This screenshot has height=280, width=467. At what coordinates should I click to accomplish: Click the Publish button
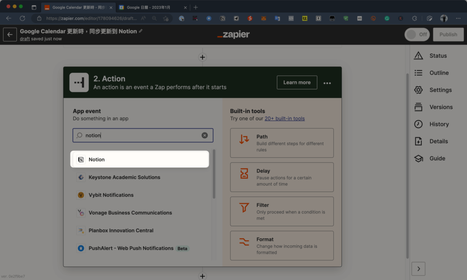[x=448, y=35]
